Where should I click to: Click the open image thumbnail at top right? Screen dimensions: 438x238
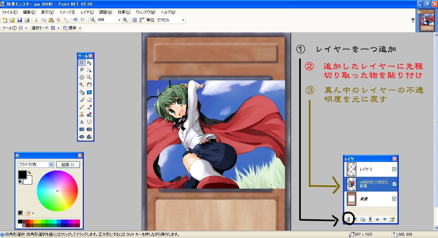(427, 20)
